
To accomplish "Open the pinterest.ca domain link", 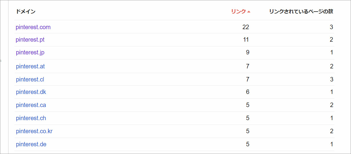I will coord(31,105).
